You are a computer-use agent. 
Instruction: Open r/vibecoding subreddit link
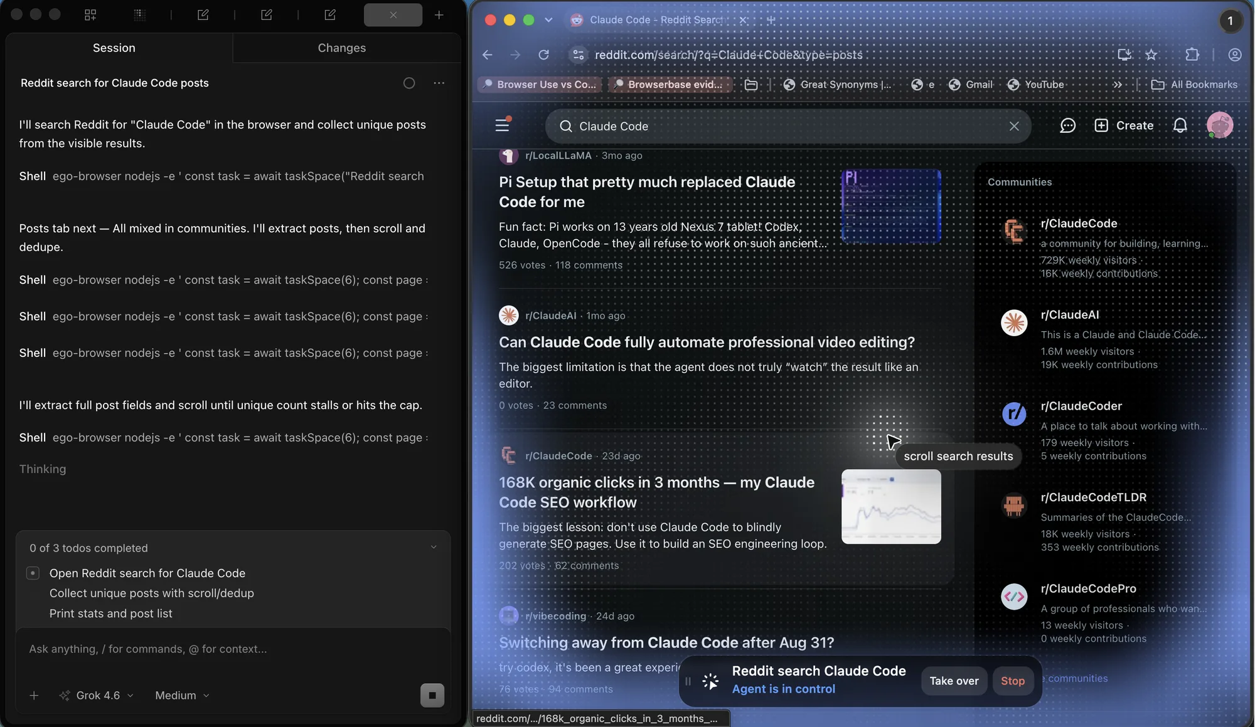tap(555, 616)
